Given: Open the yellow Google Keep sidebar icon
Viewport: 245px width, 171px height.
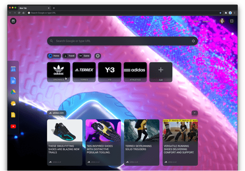Looking at the screenshot, I should 13,115.
